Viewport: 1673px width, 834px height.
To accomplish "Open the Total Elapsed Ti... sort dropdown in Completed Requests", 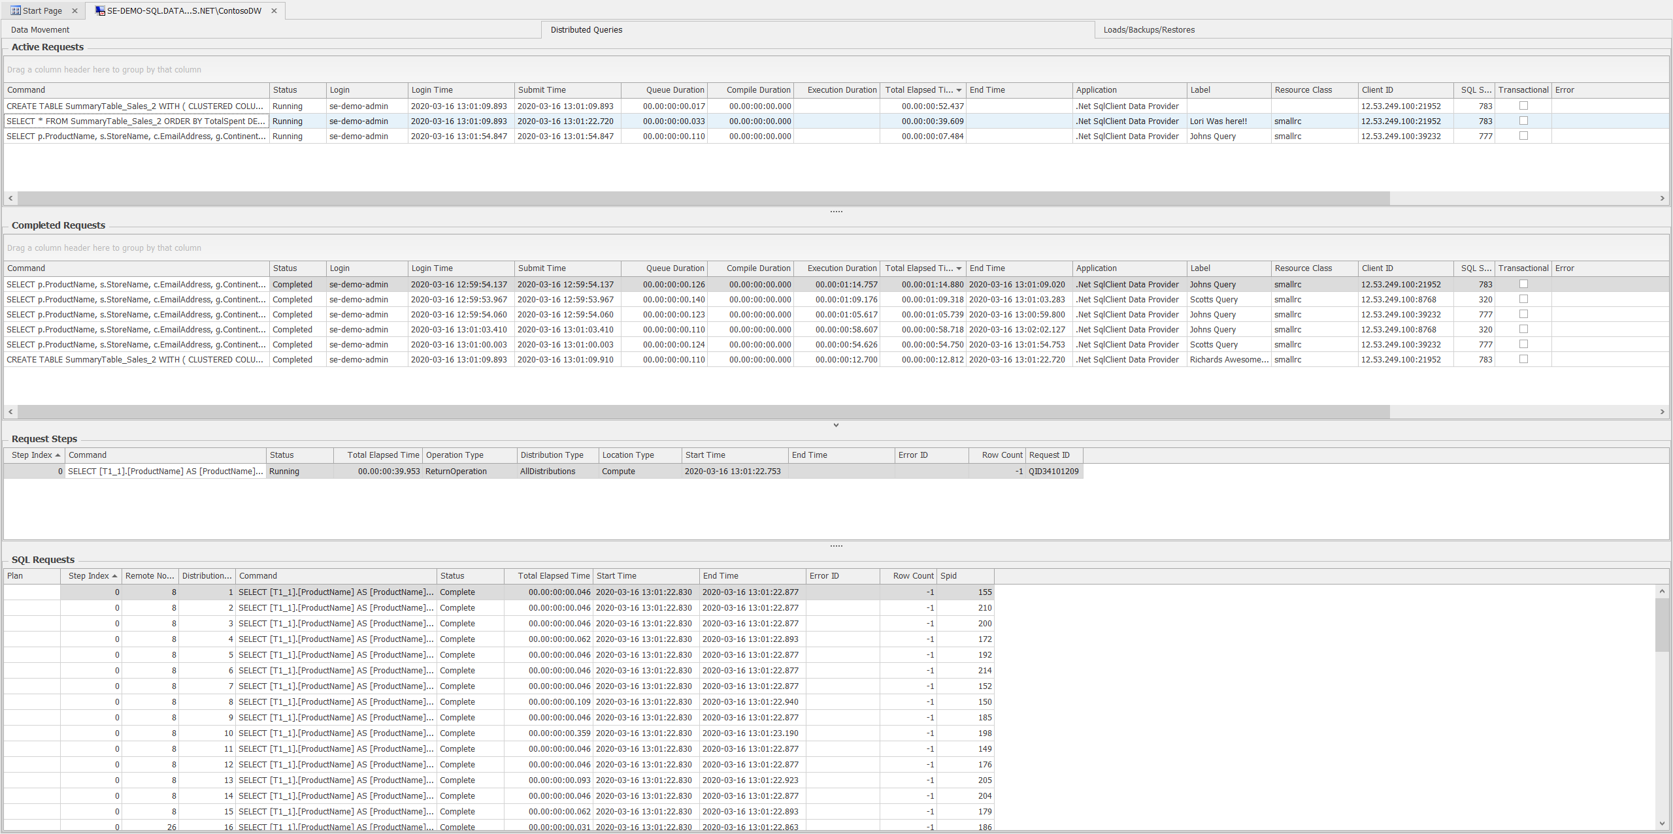I will tap(958, 268).
